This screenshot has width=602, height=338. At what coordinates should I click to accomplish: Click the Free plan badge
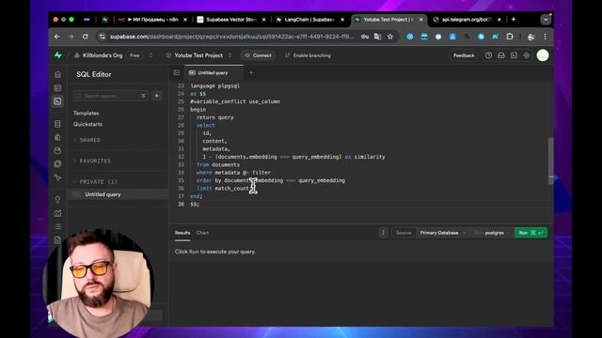click(135, 55)
